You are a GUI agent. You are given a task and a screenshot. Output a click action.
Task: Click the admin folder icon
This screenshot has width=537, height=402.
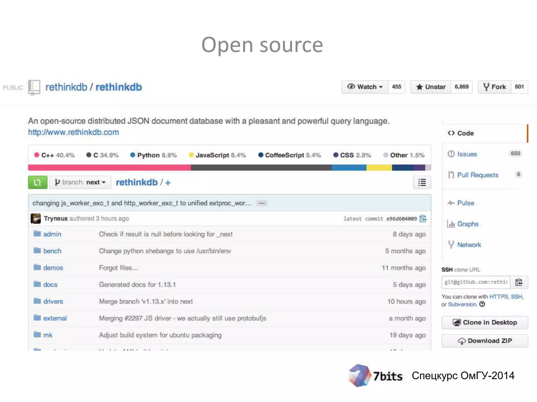tap(37, 233)
